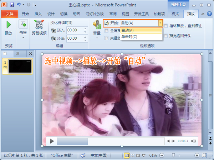The image size is (214, 160).
Task: Fit slide to window icon
Action: tap(204, 155)
